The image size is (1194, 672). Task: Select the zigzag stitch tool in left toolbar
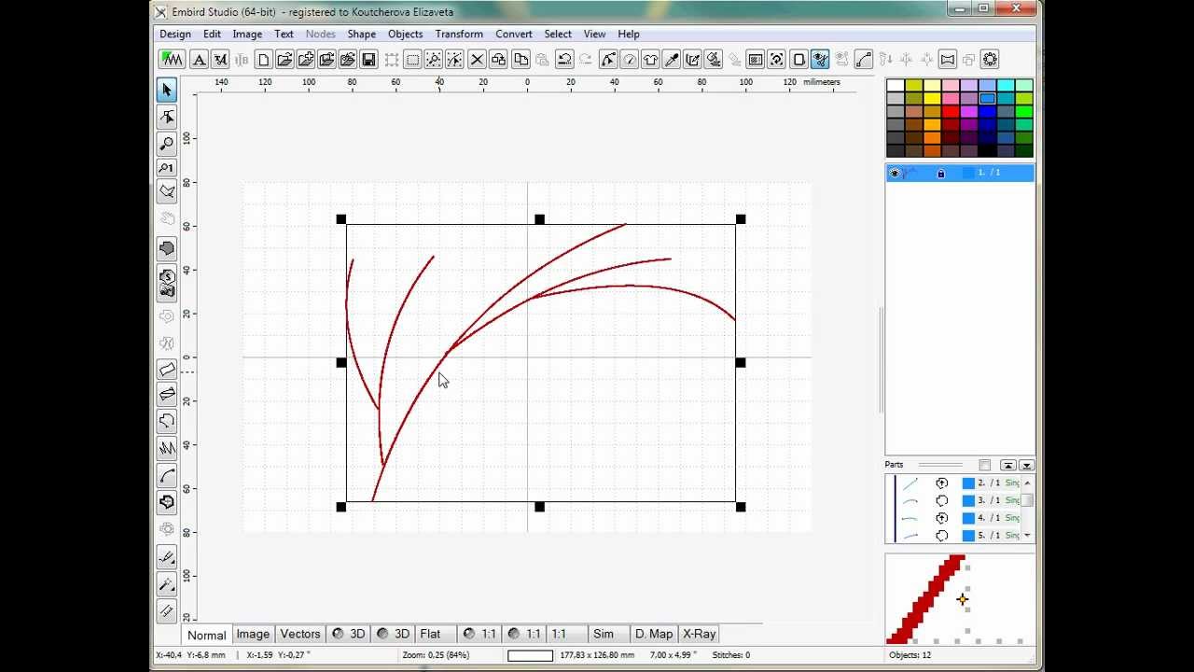pyautogui.click(x=167, y=449)
